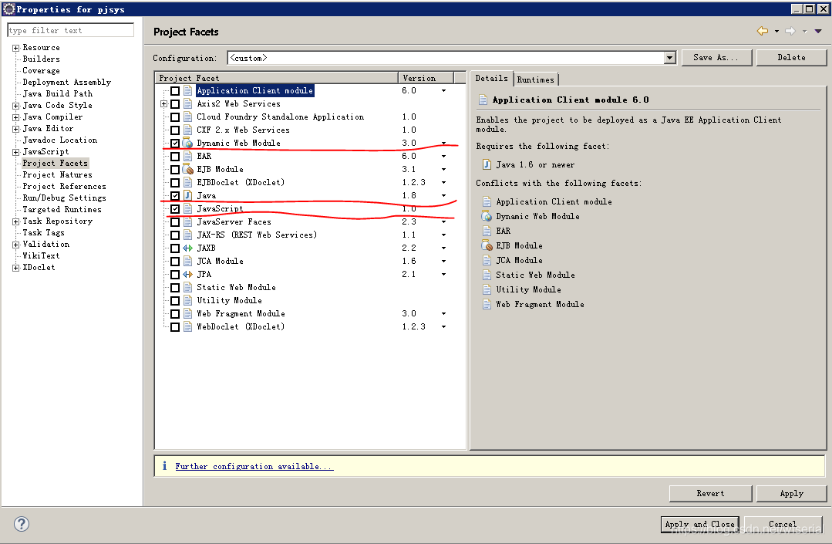Image resolution: width=832 pixels, height=544 pixels.
Task: Select Targeted Runtimes in the tree
Action: tap(62, 209)
